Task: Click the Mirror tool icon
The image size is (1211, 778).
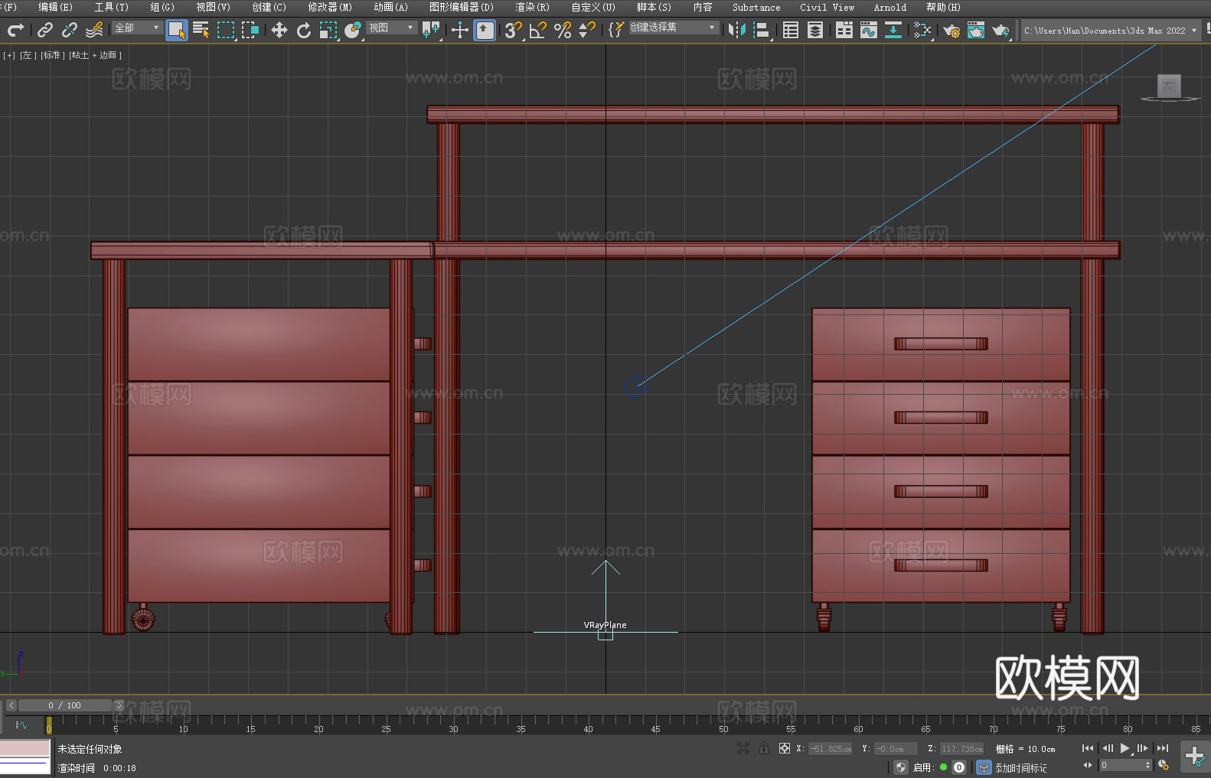Action: click(737, 30)
